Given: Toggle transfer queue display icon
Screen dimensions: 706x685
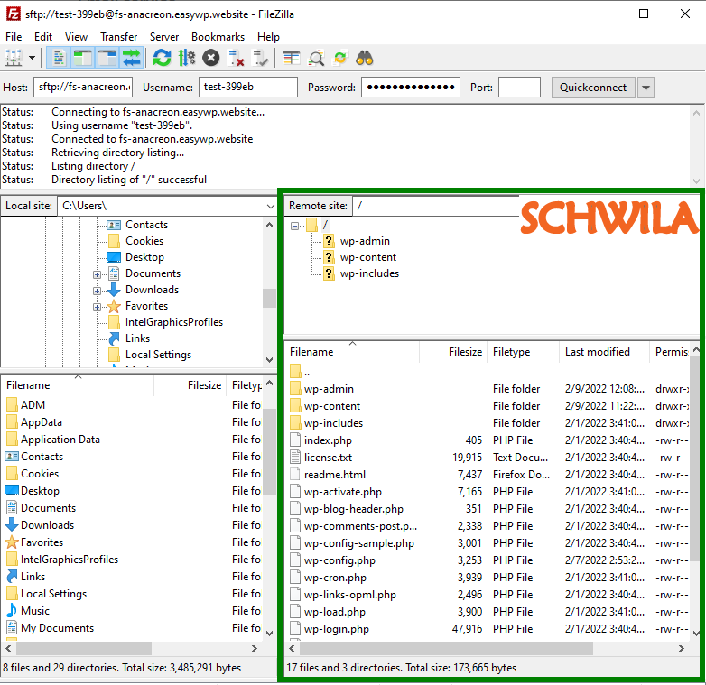Looking at the screenshot, I should point(132,58).
